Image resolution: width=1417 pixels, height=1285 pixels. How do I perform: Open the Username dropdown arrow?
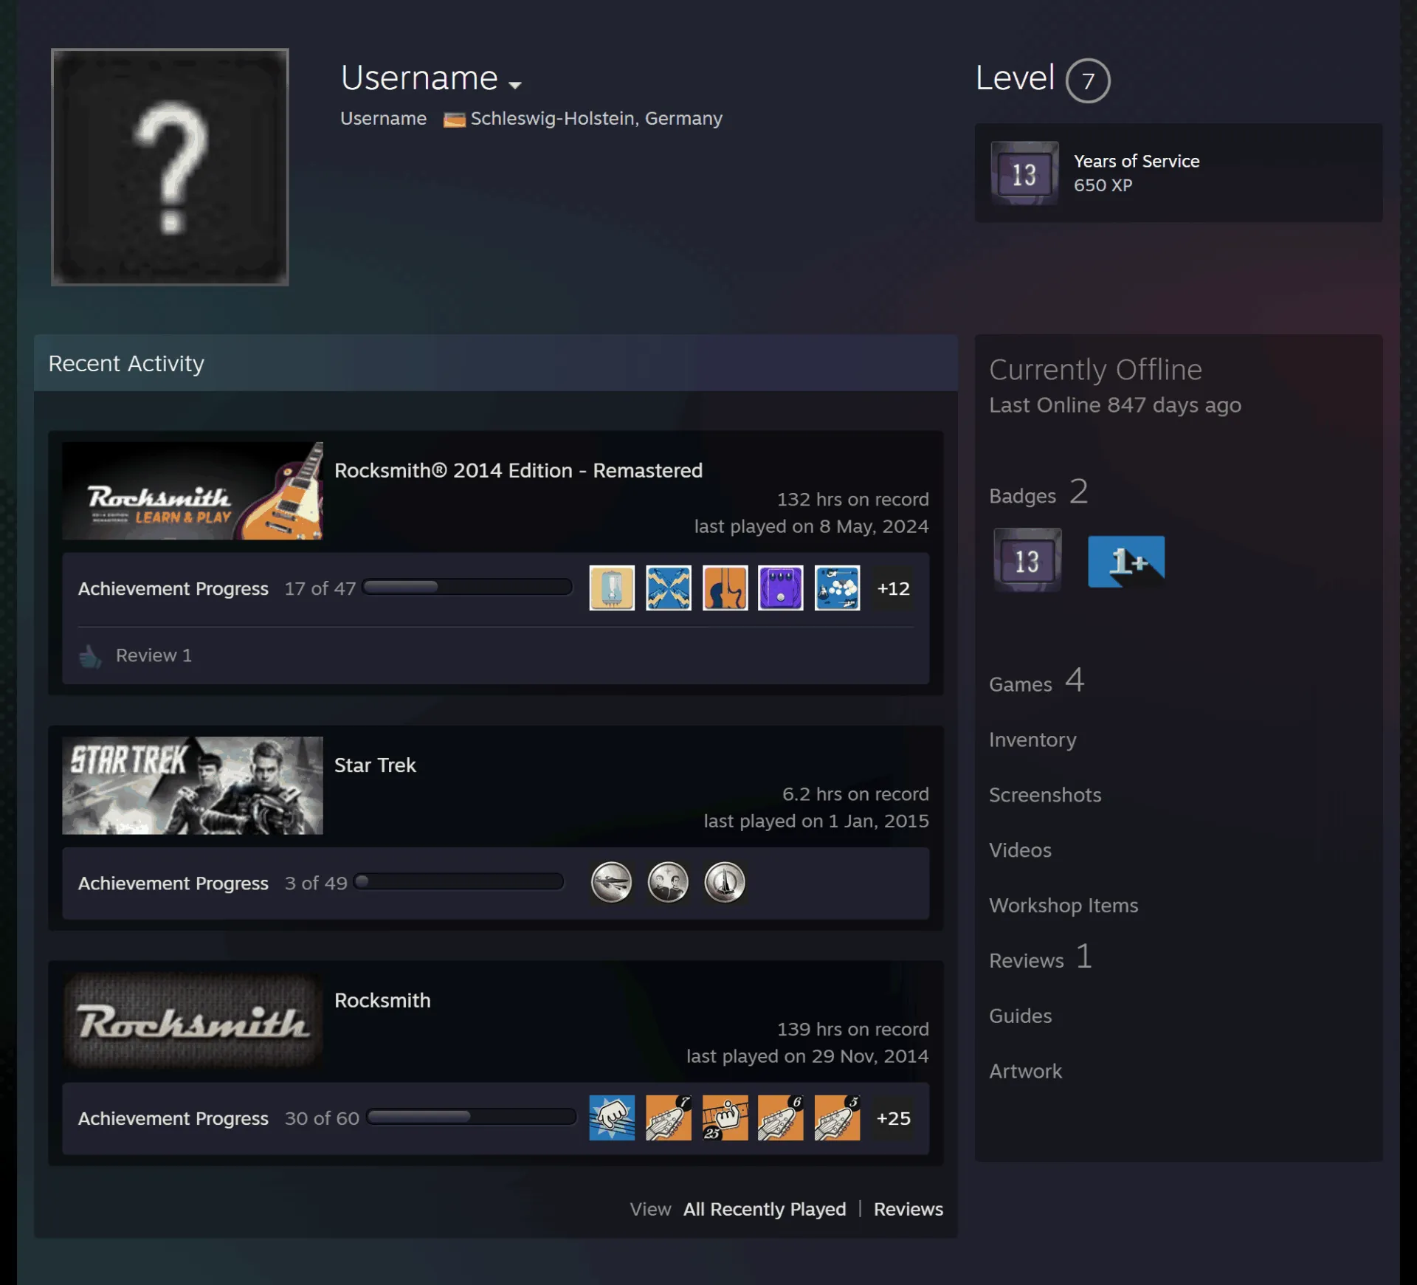[515, 85]
